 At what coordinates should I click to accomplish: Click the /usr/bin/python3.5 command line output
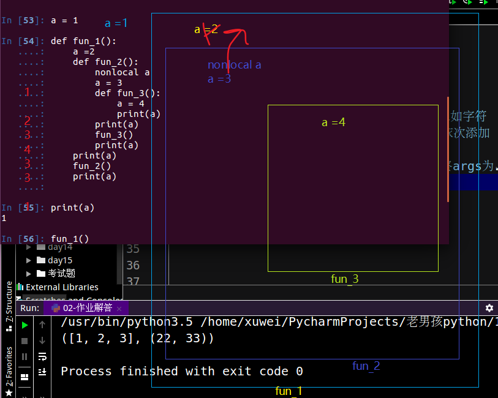279,322
